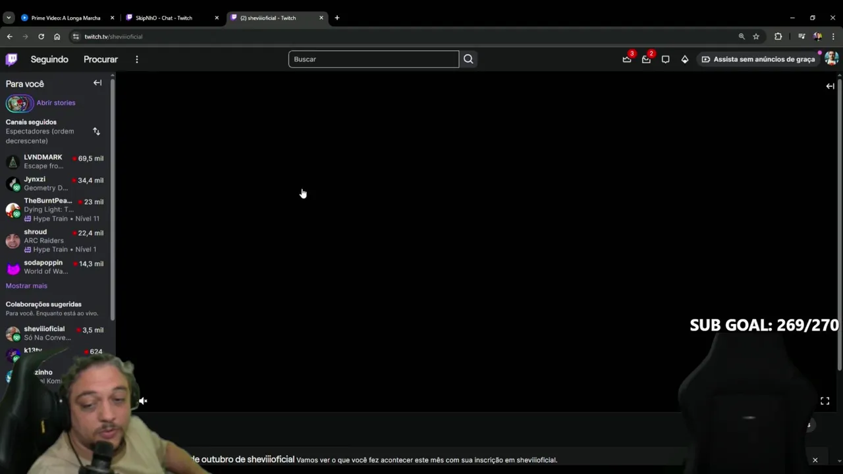Screen dimensions: 843x474
Task: Go back in browser history
Action: [9, 37]
